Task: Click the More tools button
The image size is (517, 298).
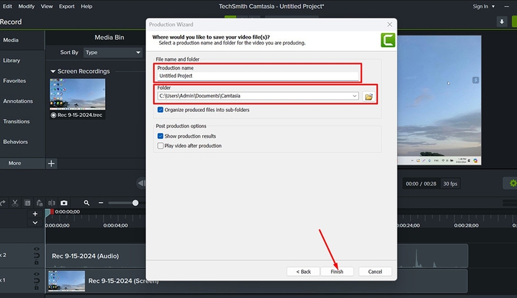Action: [x=22, y=163]
